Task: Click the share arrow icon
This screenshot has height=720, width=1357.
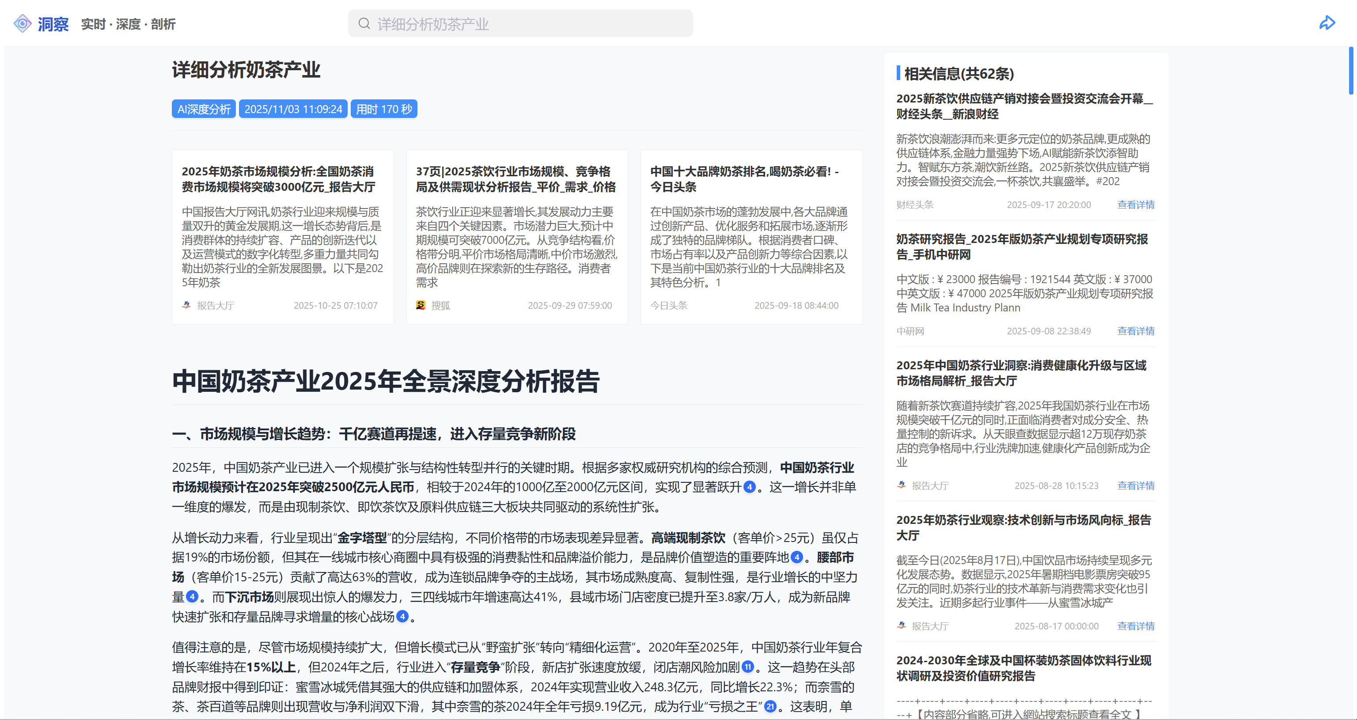Action: pos(1327,23)
